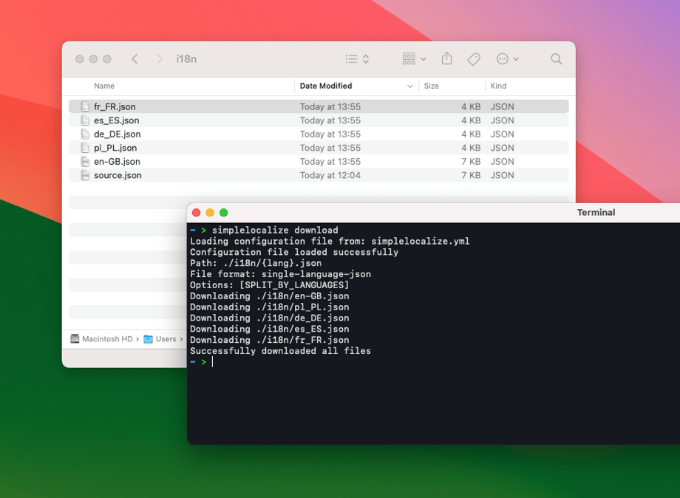Viewport: 680px width, 498px height.
Task: Click the Terminal prompt cursor line
Action: point(202,362)
